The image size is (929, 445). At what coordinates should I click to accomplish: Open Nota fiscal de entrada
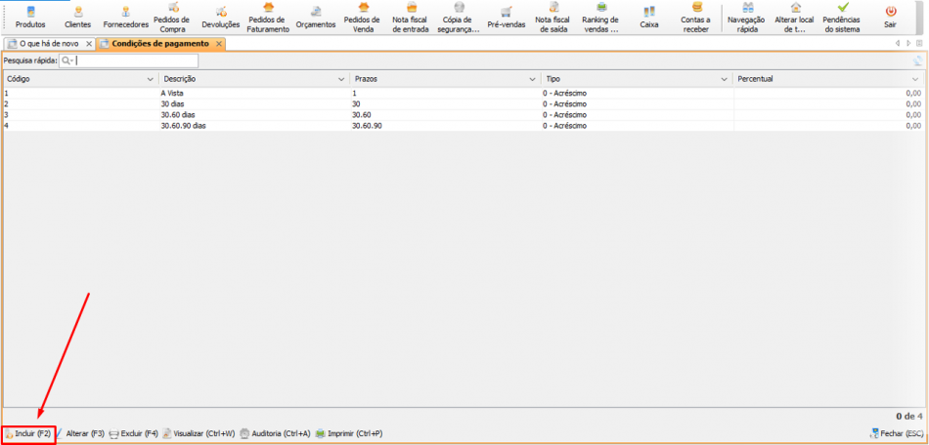coord(410,18)
